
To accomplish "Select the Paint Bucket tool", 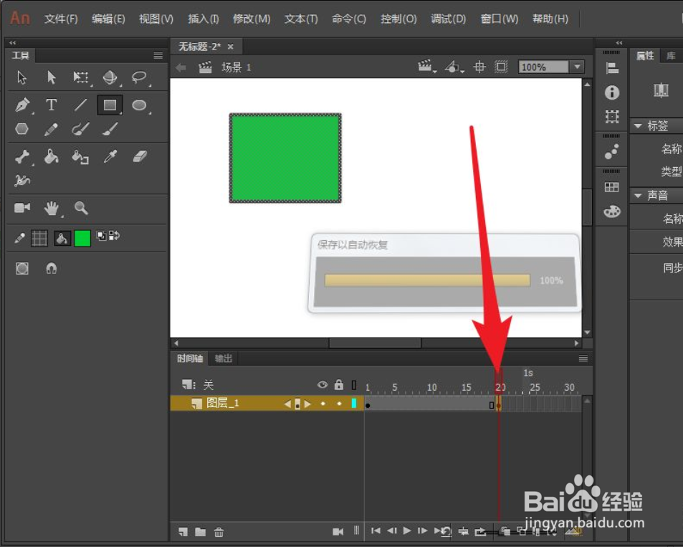I will (51, 156).
